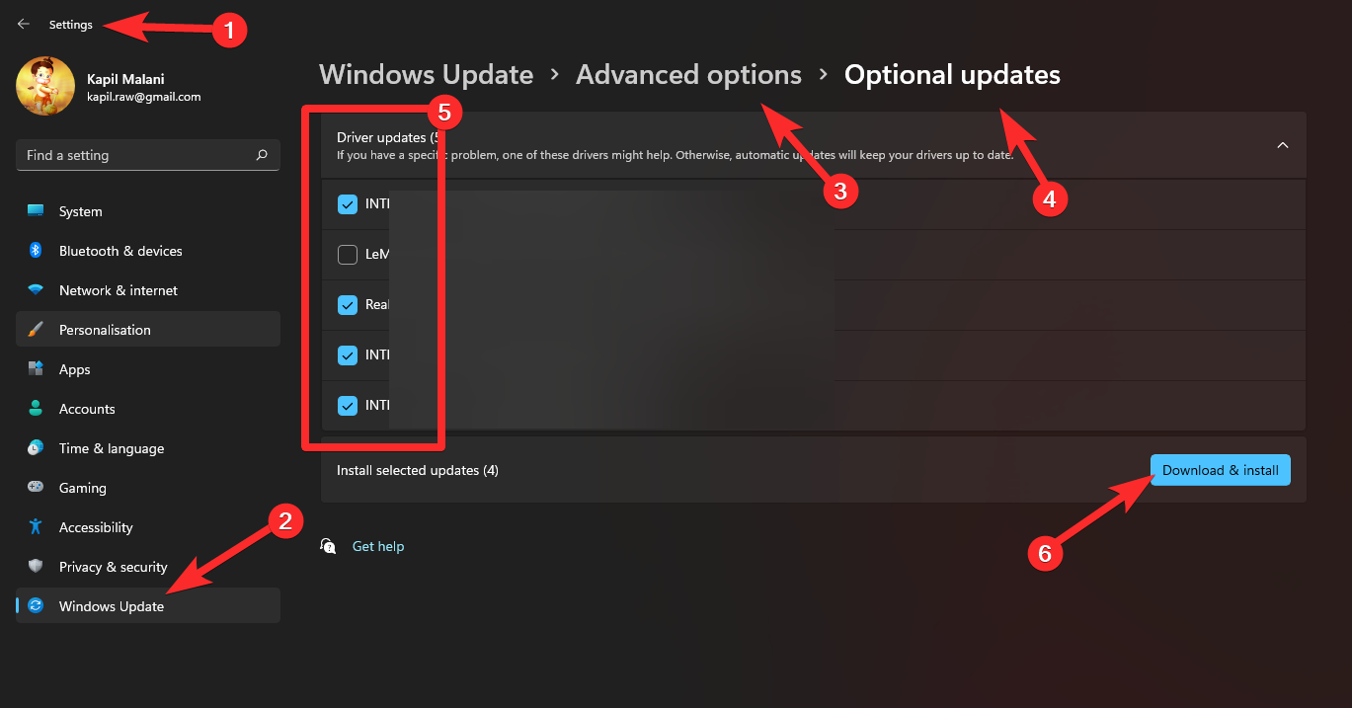The height and width of the screenshot is (708, 1352).
Task: Click Kapil Malani's profile avatar
Action: click(x=45, y=86)
